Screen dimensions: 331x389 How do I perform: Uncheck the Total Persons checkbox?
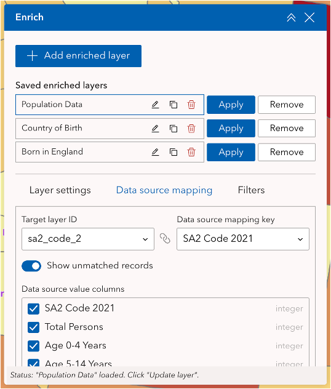(x=33, y=327)
